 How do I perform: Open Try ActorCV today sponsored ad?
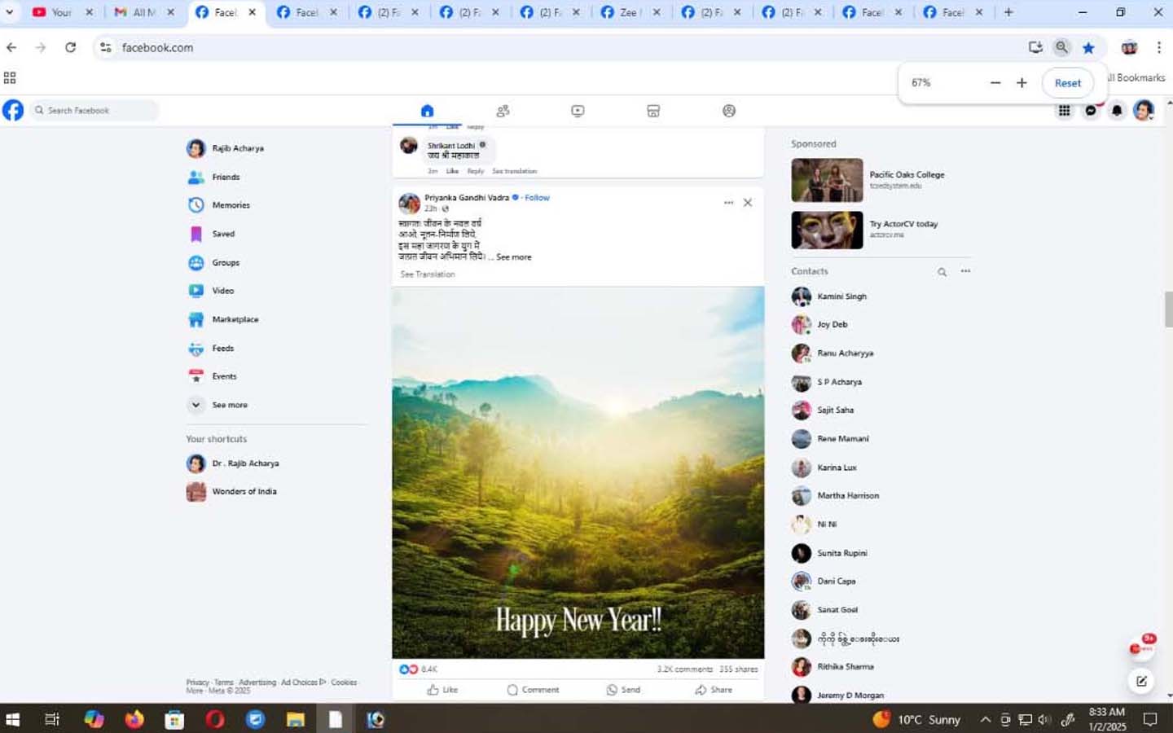pyautogui.click(x=865, y=230)
